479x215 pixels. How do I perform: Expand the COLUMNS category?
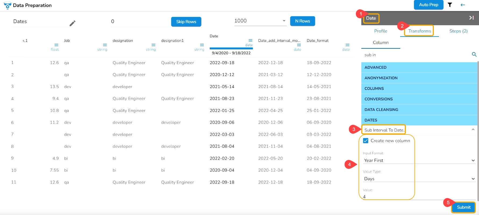[419, 89]
